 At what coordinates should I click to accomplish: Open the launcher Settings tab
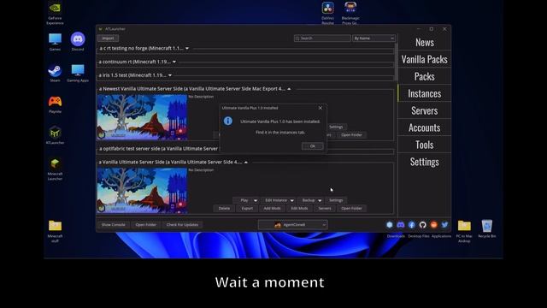click(424, 162)
